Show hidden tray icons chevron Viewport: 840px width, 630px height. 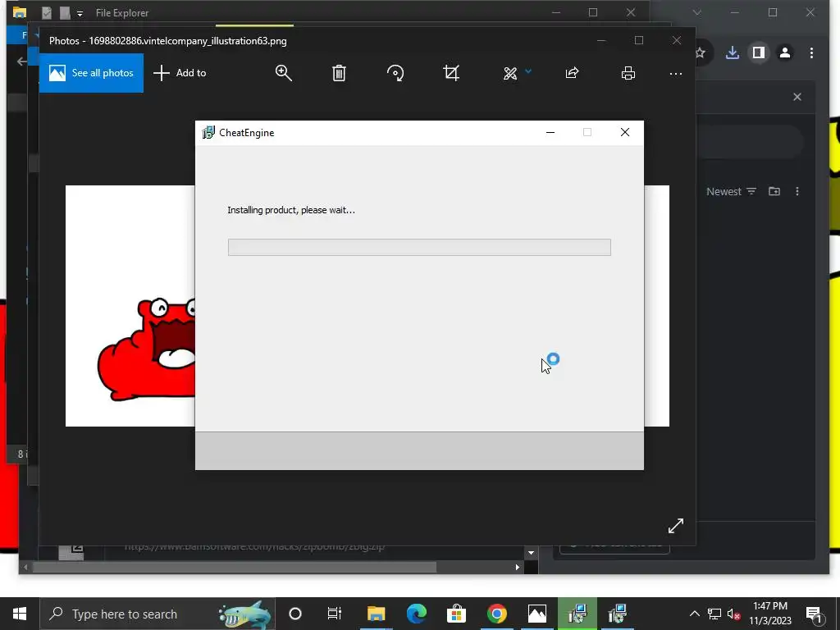(x=694, y=614)
